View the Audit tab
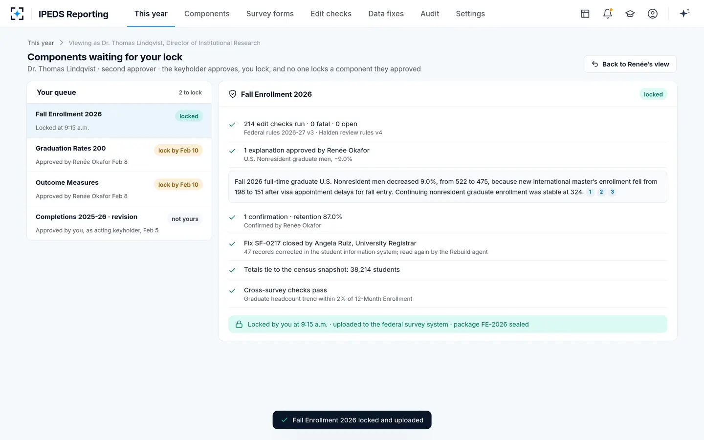Screen dimensions: 704x440 (x=430, y=14)
